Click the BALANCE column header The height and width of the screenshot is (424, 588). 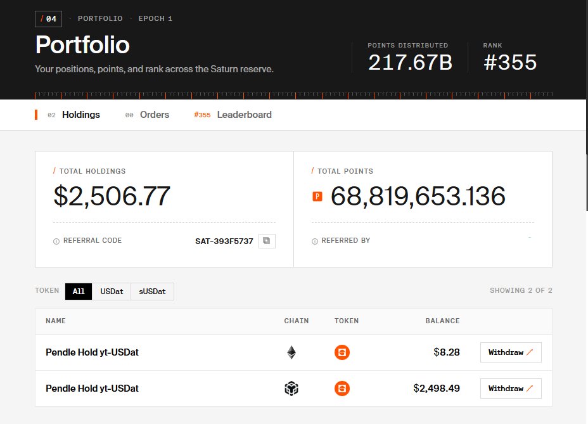click(442, 321)
